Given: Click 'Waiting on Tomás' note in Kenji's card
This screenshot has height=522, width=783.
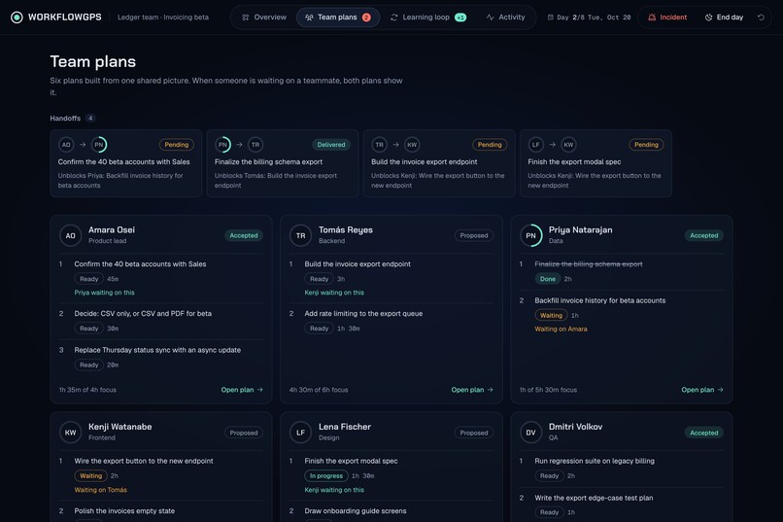Looking at the screenshot, I should [100, 490].
